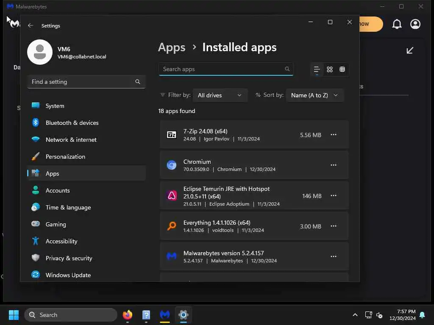Open Bluetooth & devices settings

(x=86, y=123)
